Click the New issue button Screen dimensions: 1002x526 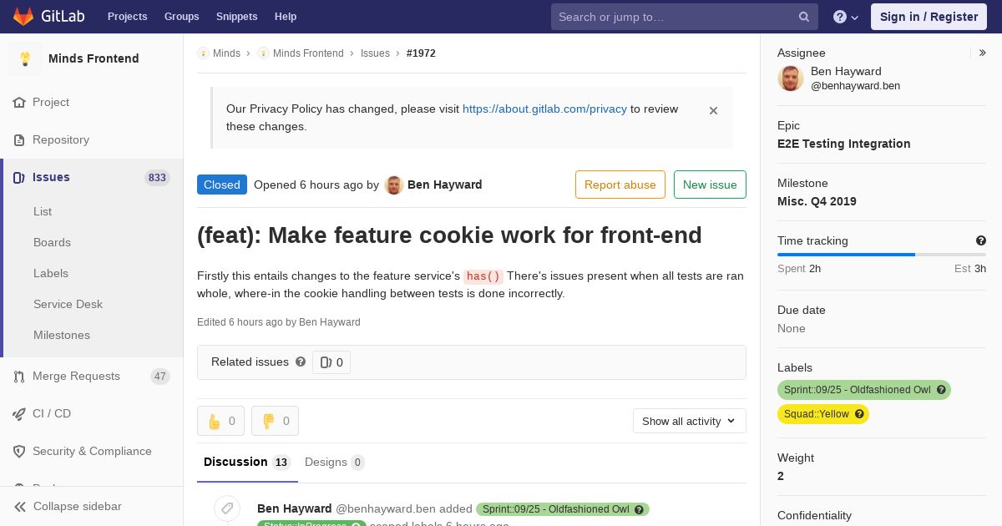[710, 185]
